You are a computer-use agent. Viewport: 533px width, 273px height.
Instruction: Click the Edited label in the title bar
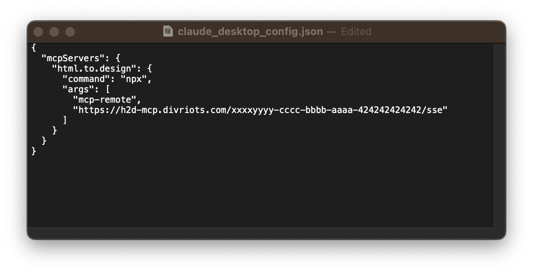(x=356, y=31)
